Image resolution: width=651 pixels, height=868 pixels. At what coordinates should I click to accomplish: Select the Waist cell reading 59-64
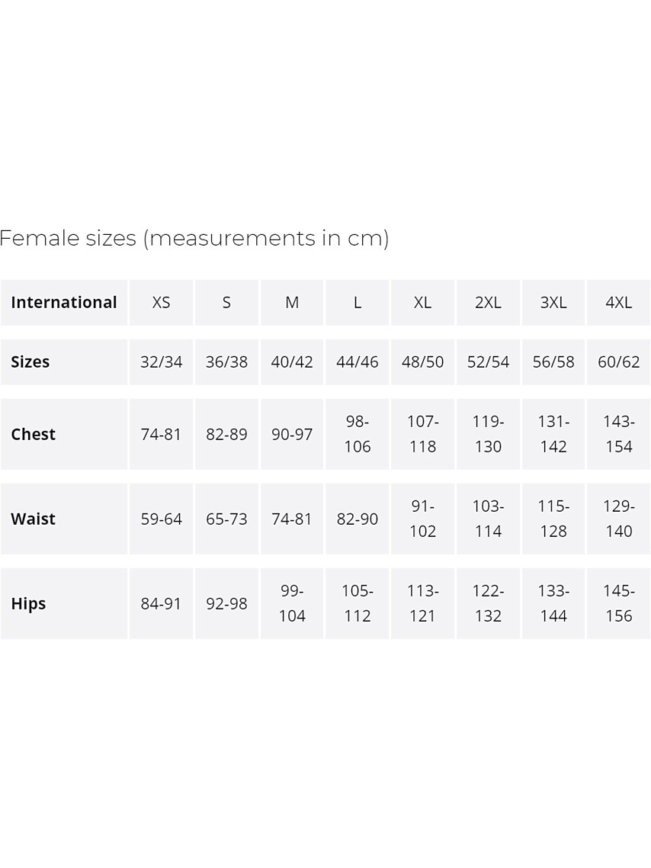(161, 519)
